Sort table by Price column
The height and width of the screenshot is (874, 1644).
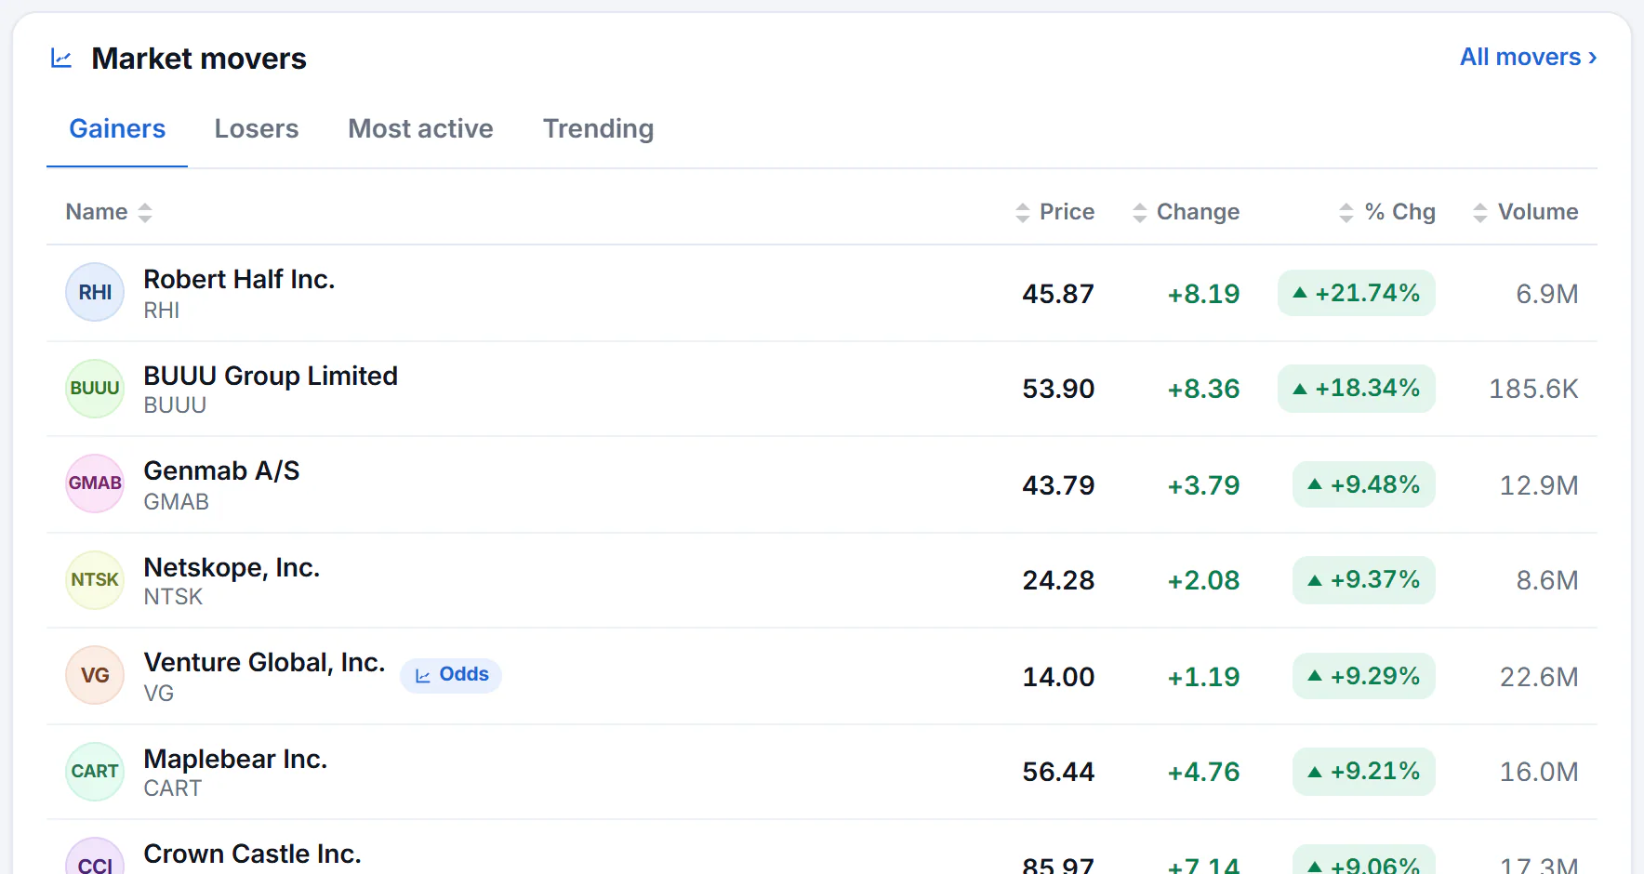coord(1054,212)
